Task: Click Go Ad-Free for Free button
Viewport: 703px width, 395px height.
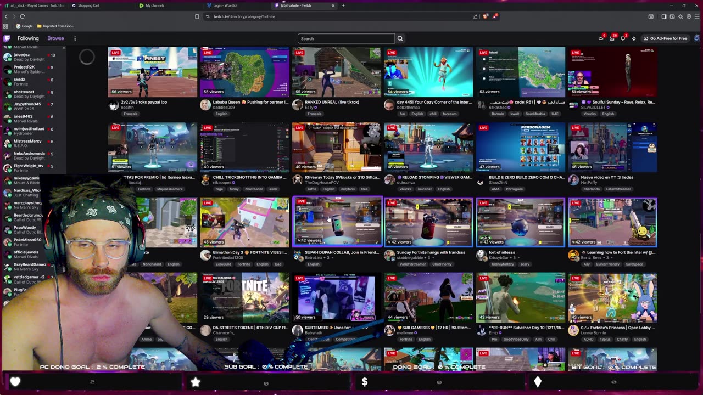Action: tap(665, 38)
